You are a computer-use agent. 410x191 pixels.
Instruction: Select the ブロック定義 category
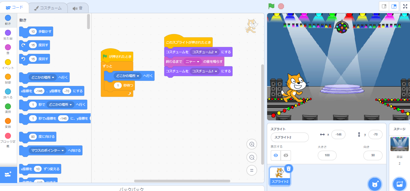8,140
